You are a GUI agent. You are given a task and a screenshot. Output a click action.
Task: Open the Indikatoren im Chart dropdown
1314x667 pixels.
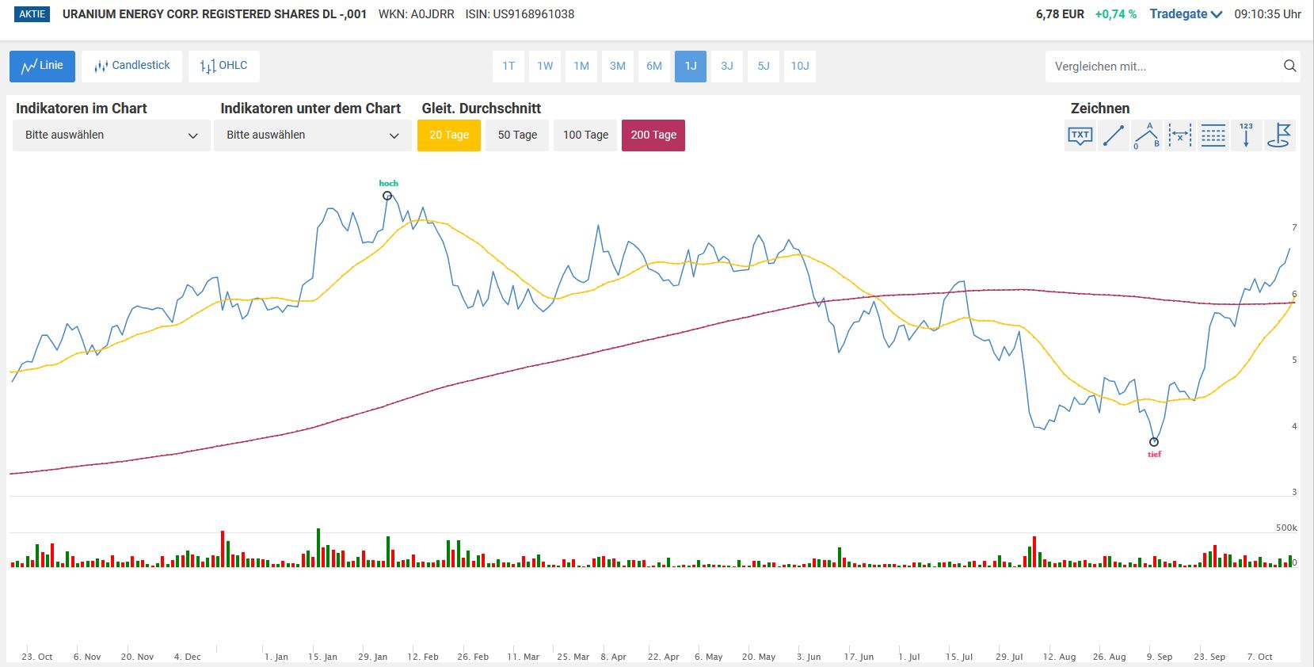112,135
